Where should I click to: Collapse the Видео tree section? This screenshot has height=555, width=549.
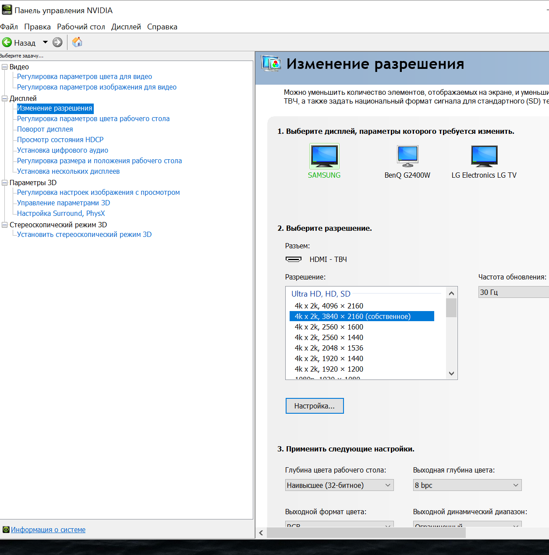click(x=5, y=67)
